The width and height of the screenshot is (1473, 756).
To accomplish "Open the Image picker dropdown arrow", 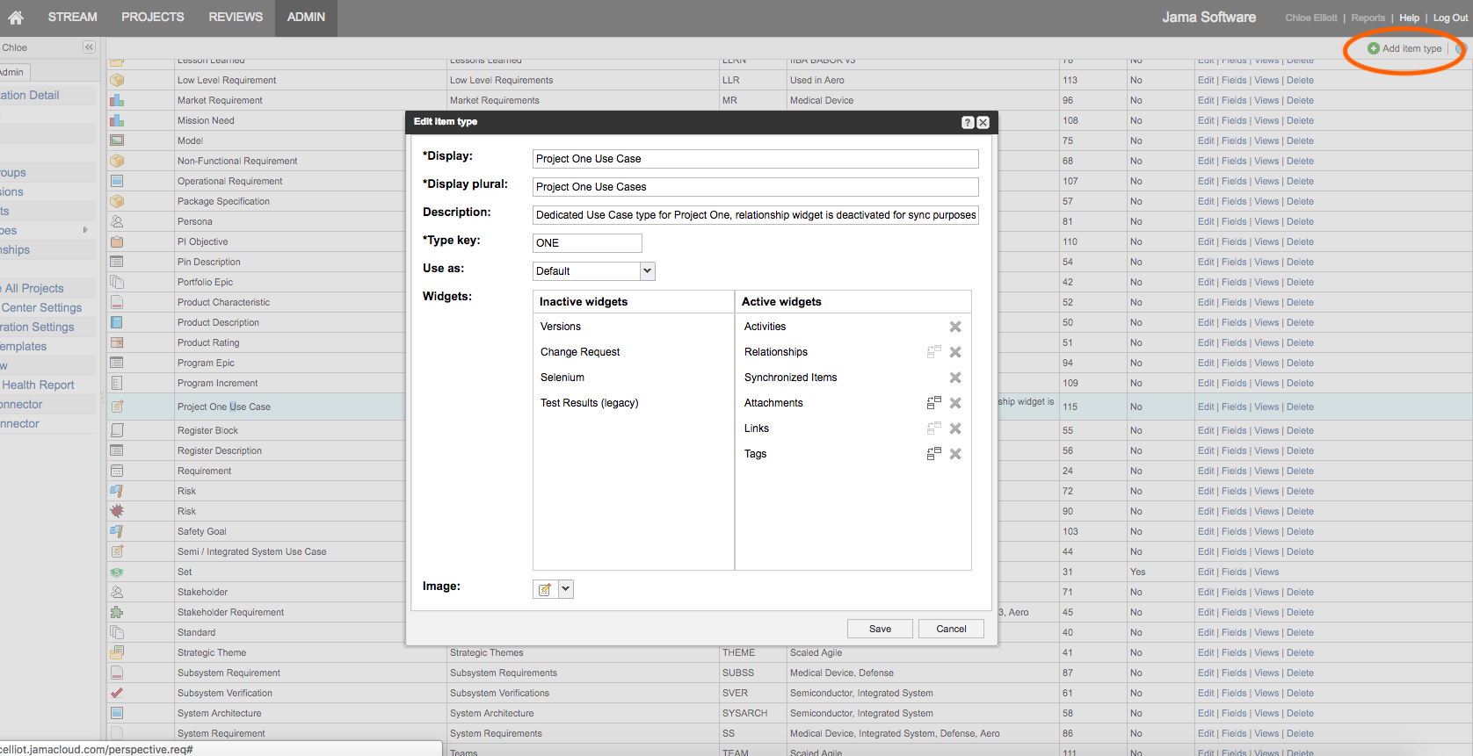I will point(566,589).
